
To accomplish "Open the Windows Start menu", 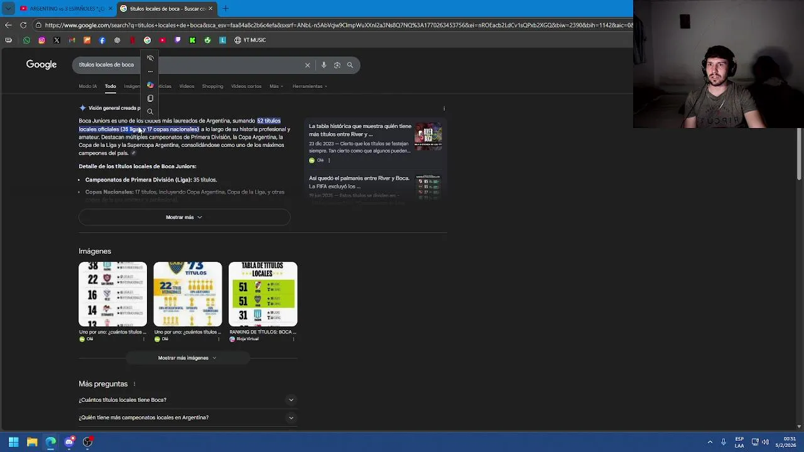I will click(x=13, y=442).
